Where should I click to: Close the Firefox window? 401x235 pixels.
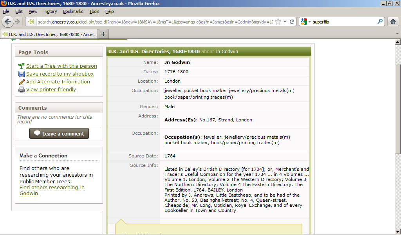397,3
